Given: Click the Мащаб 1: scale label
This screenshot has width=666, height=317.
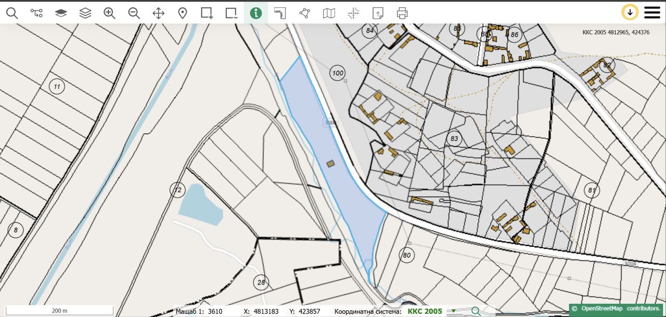Looking at the screenshot, I should coord(190,311).
